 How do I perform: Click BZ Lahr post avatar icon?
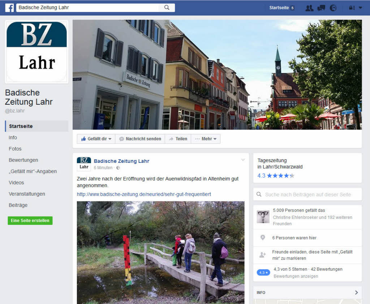coord(84,164)
